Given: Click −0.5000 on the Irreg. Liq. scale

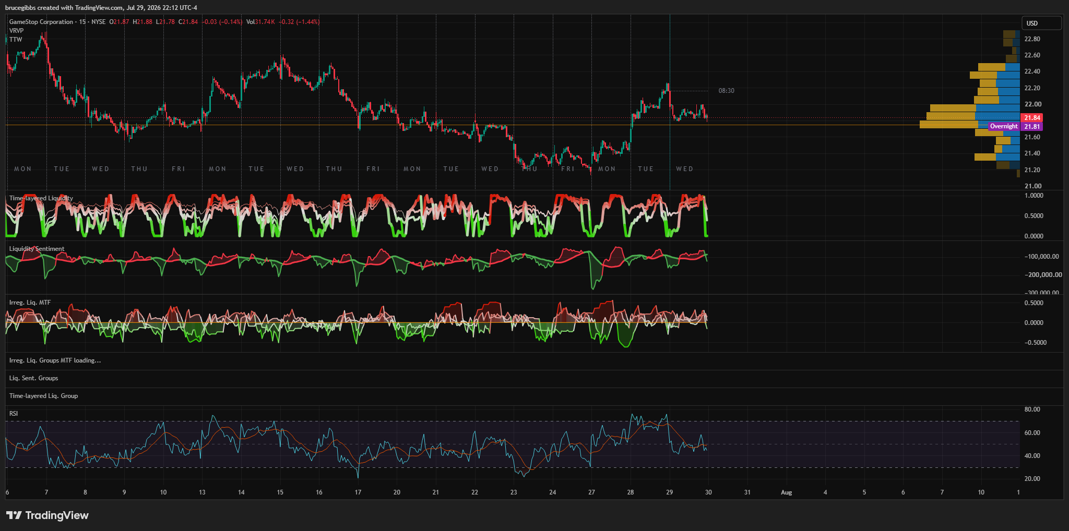Looking at the screenshot, I should click(1035, 343).
